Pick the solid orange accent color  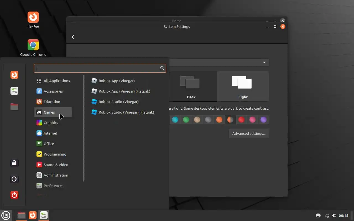click(219, 120)
